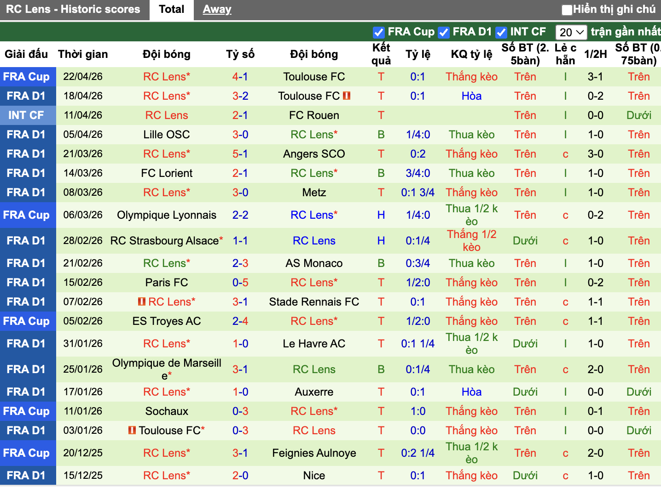661x488 pixels.
Task: Click 3/4:0 odds on FC Lorient row
Action: [417, 173]
